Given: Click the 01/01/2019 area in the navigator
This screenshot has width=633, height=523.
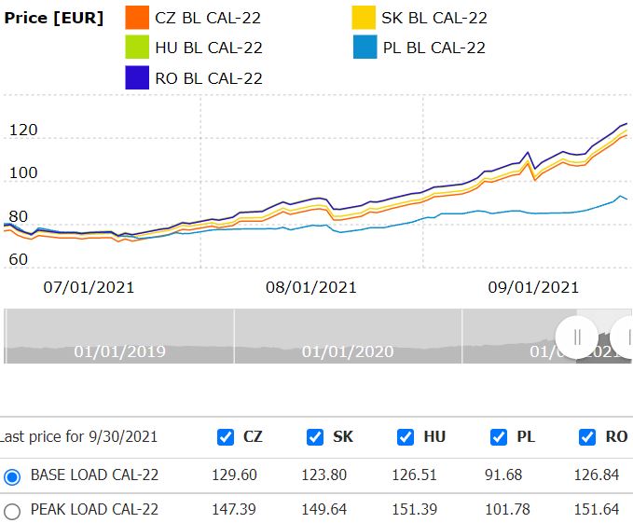Looking at the screenshot, I should [x=119, y=351].
